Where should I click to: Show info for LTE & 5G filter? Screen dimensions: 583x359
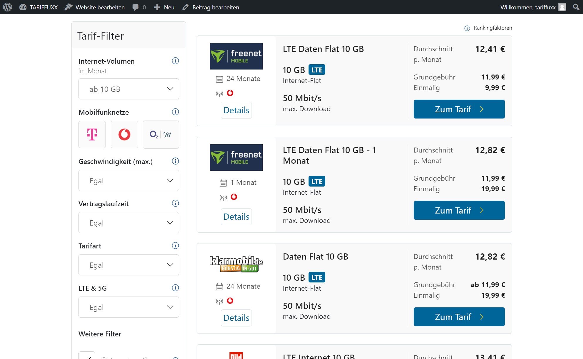175,288
